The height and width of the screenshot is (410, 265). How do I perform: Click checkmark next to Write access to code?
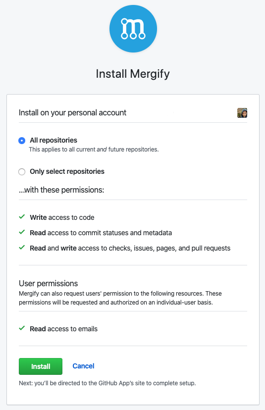(x=22, y=217)
